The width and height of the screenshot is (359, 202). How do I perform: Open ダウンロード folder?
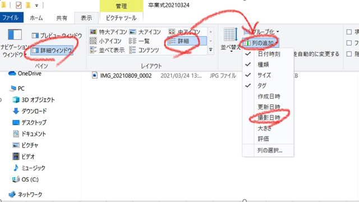click(30, 111)
